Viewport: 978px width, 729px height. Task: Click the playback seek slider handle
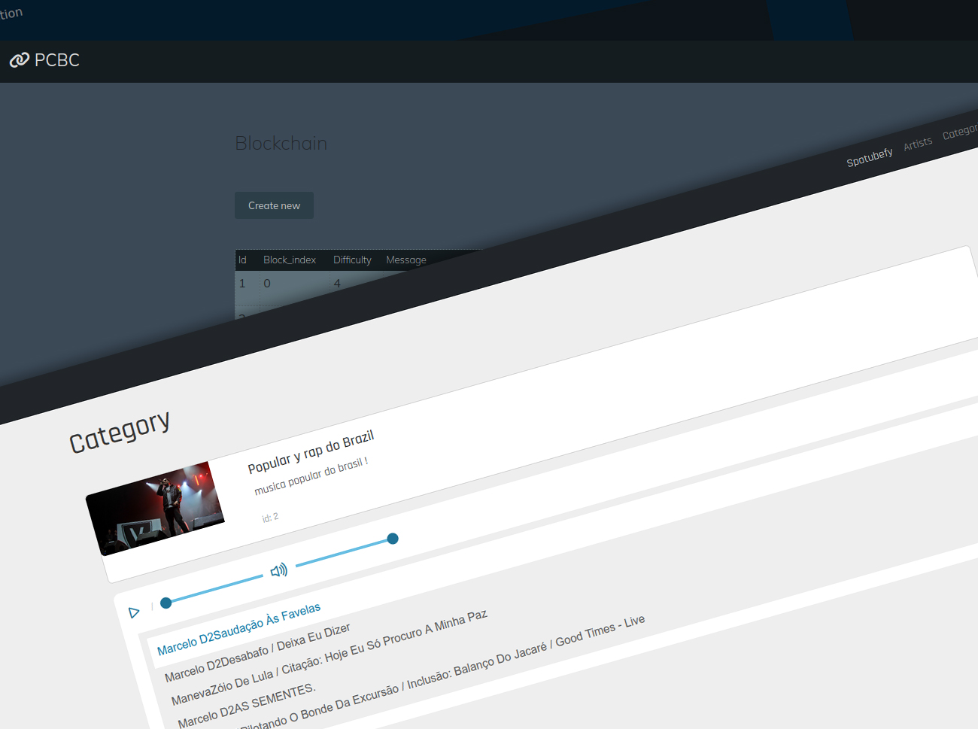[x=166, y=602]
